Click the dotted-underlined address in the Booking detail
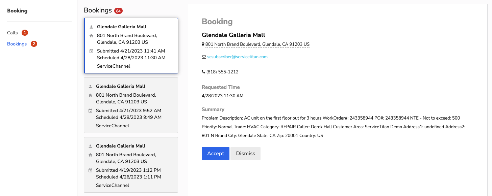 257,44
